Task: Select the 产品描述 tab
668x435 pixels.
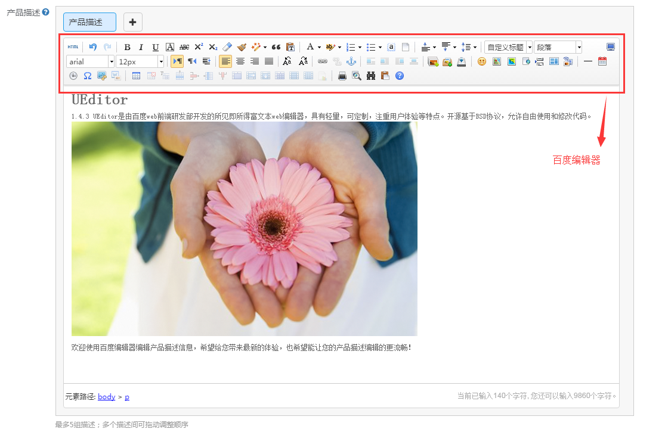Action: (x=89, y=22)
